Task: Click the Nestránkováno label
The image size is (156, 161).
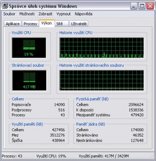Action: [89, 140]
